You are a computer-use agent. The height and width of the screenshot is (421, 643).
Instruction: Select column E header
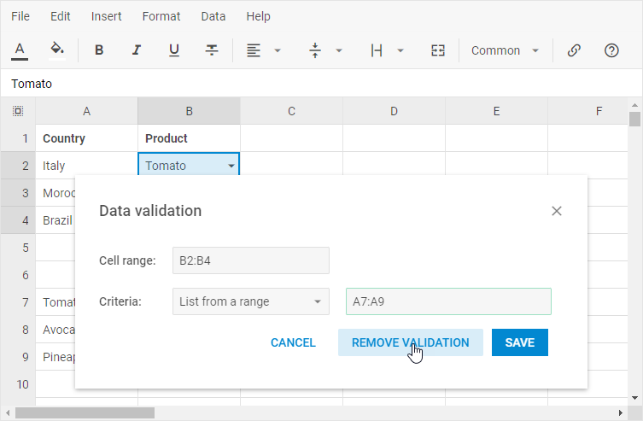497,111
